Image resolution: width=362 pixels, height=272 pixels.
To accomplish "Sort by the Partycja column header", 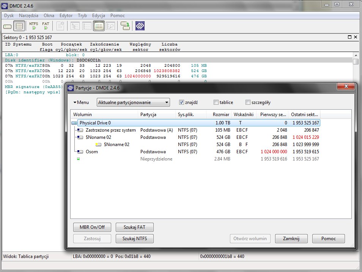I will click(157, 114).
